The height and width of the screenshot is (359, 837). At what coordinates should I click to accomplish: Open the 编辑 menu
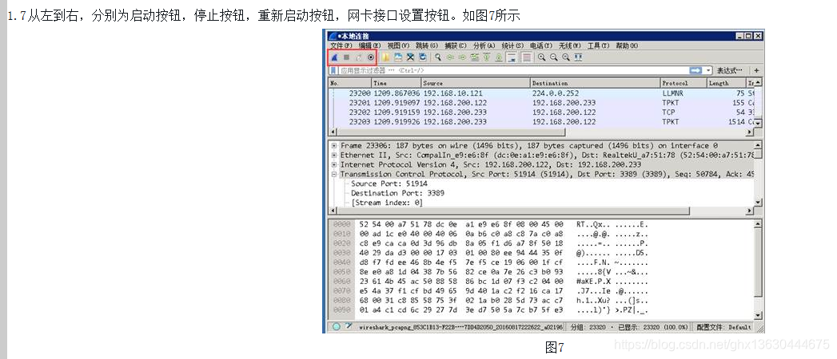coord(369,45)
